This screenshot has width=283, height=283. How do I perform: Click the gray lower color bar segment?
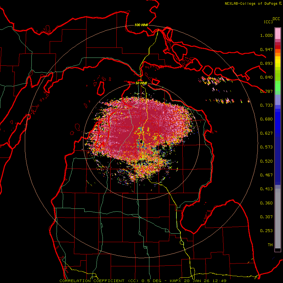(278, 220)
